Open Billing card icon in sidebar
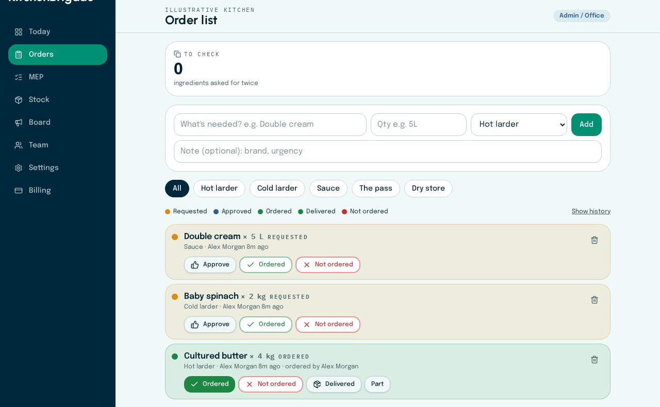The width and height of the screenshot is (660, 407). pos(19,191)
